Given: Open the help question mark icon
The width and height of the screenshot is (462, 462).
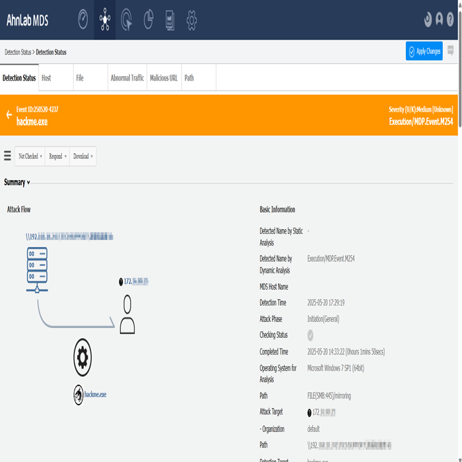Looking at the screenshot, I should [450, 19].
